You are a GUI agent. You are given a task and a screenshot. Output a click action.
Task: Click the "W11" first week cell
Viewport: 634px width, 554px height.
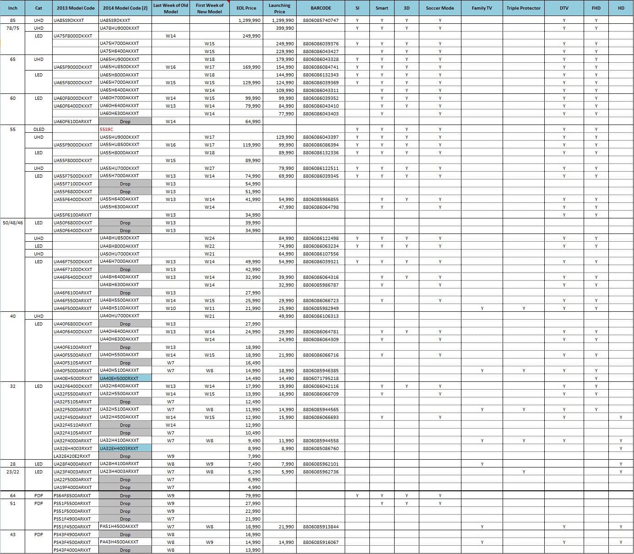click(x=210, y=309)
